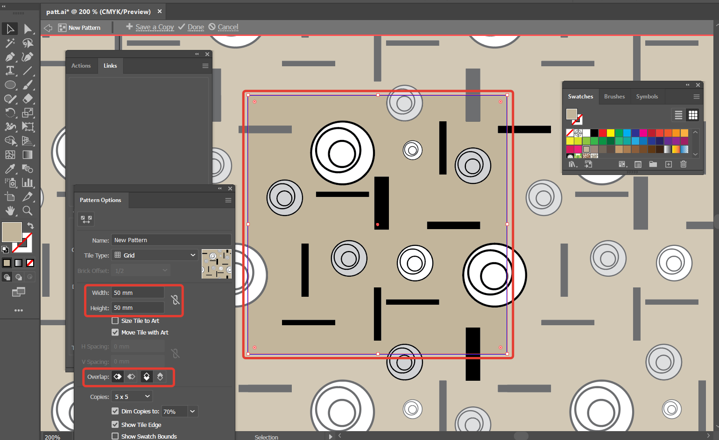Select the Ellipse tool in the toolbar

(x=10, y=84)
